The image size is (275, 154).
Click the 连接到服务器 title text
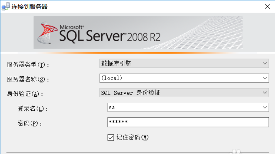pyautogui.click(x=30, y=7)
